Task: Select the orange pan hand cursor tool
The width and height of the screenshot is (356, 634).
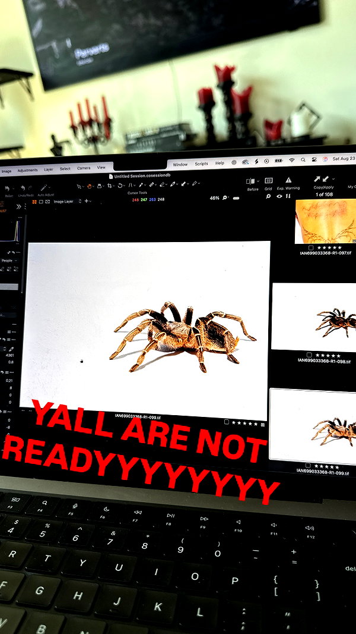Action: point(90,186)
